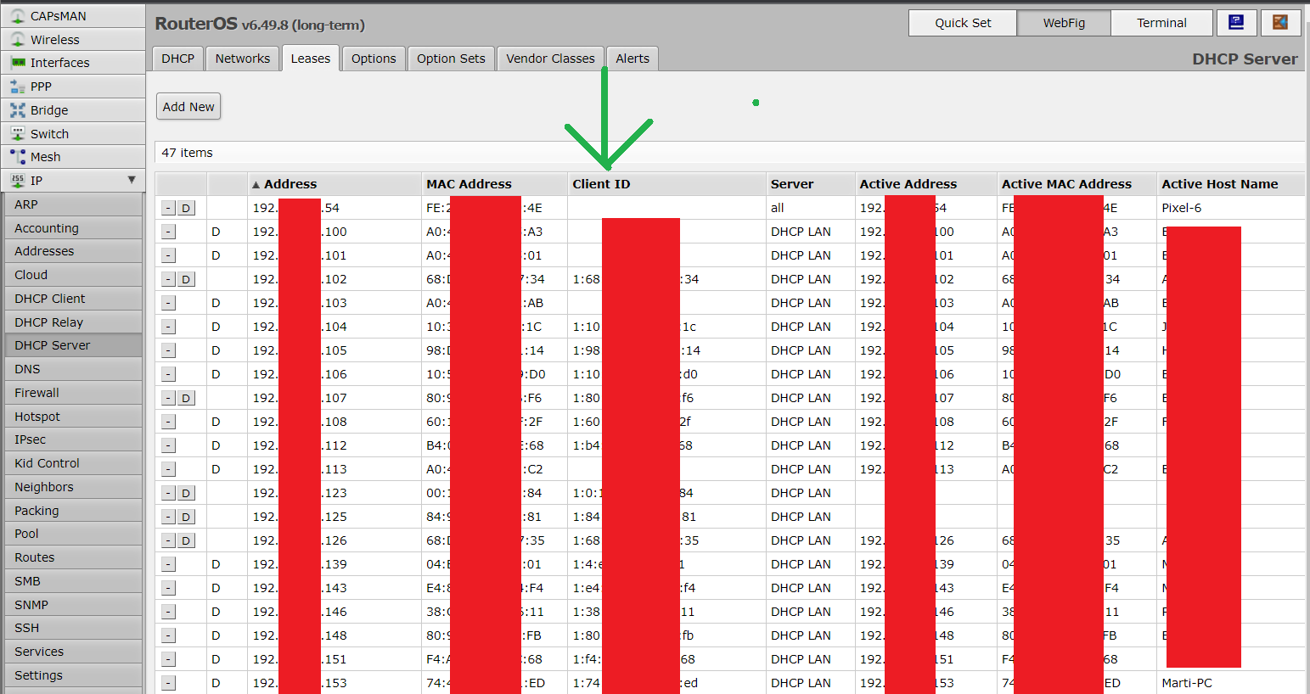This screenshot has width=1310, height=694.
Task: Click the minus button for lease ending .139
Action: pyautogui.click(x=168, y=564)
